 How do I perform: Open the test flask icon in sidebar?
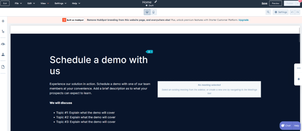pos(3,55)
